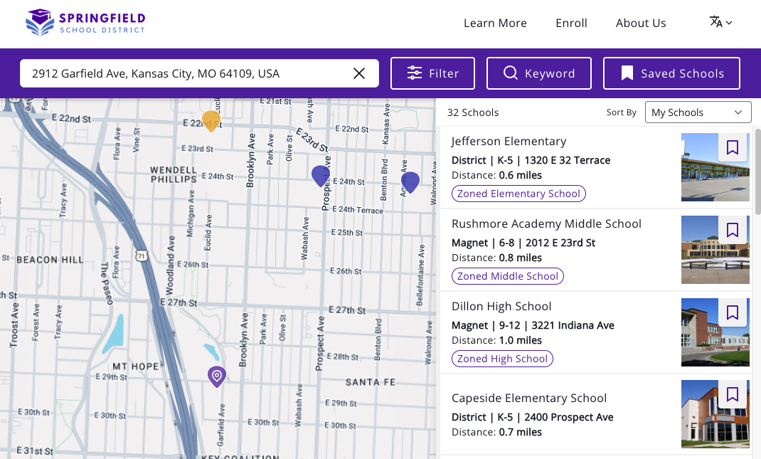The image size is (761, 459).
Task: View Saved Schools
Action: tap(671, 73)
